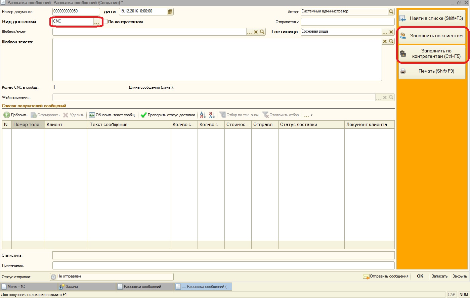This screenshot has height=298, width=470.
Task: Click the дата input field
Action: tap(143, 11)
